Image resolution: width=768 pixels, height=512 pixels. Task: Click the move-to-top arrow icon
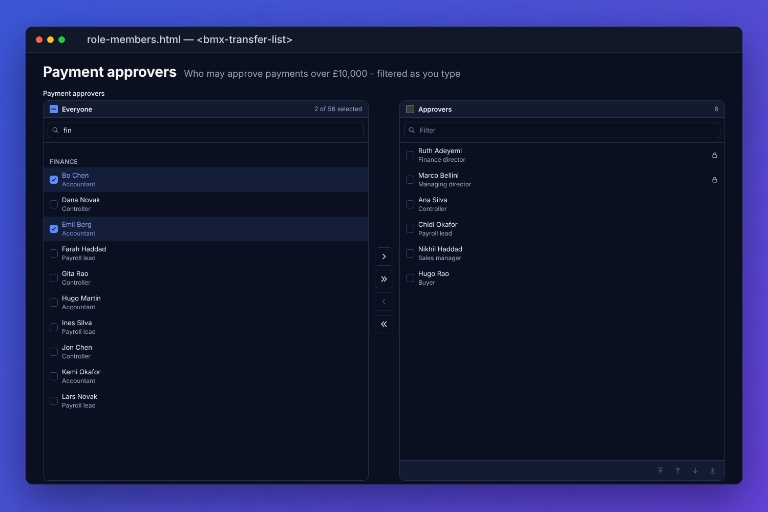660,471
